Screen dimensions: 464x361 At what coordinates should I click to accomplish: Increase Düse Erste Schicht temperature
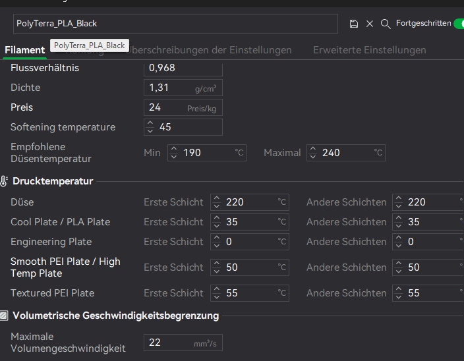tap(217, 198)
